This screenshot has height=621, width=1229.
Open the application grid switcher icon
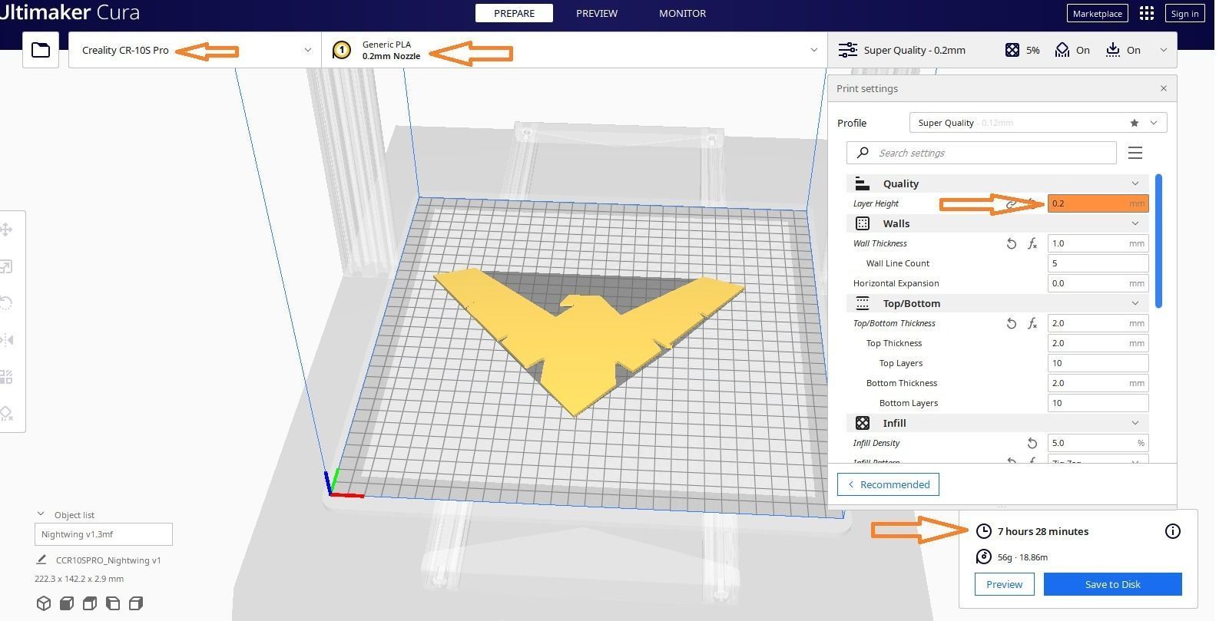[1147, 13]
